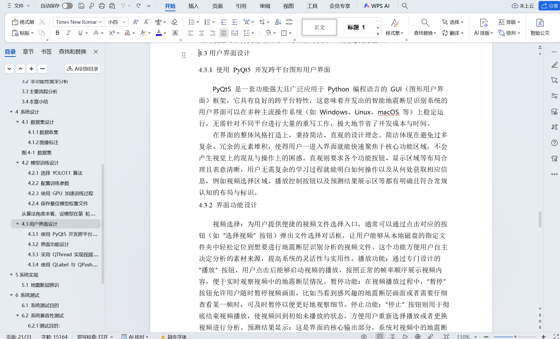Screen dimensions: 560x339
Task: Toggle character shading icon
Action: point(175,33)
